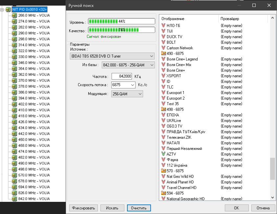Viewport: 277px width, 214px height.
Task: Click the 'Провайдер' column header
Action: (243, 19)
